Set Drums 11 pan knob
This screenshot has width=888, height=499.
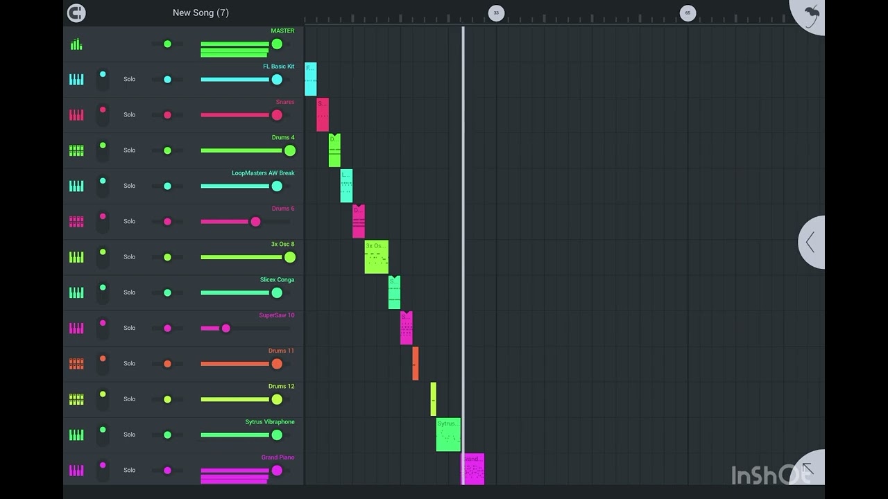click(x=167, y=364)
